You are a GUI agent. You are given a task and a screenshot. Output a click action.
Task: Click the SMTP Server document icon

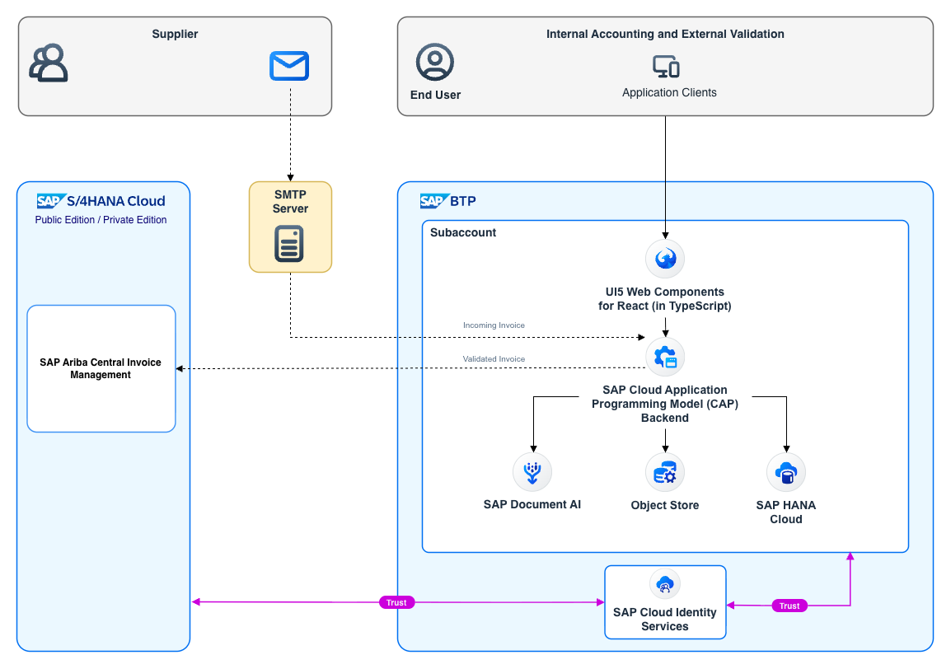[x=289, y=243]
